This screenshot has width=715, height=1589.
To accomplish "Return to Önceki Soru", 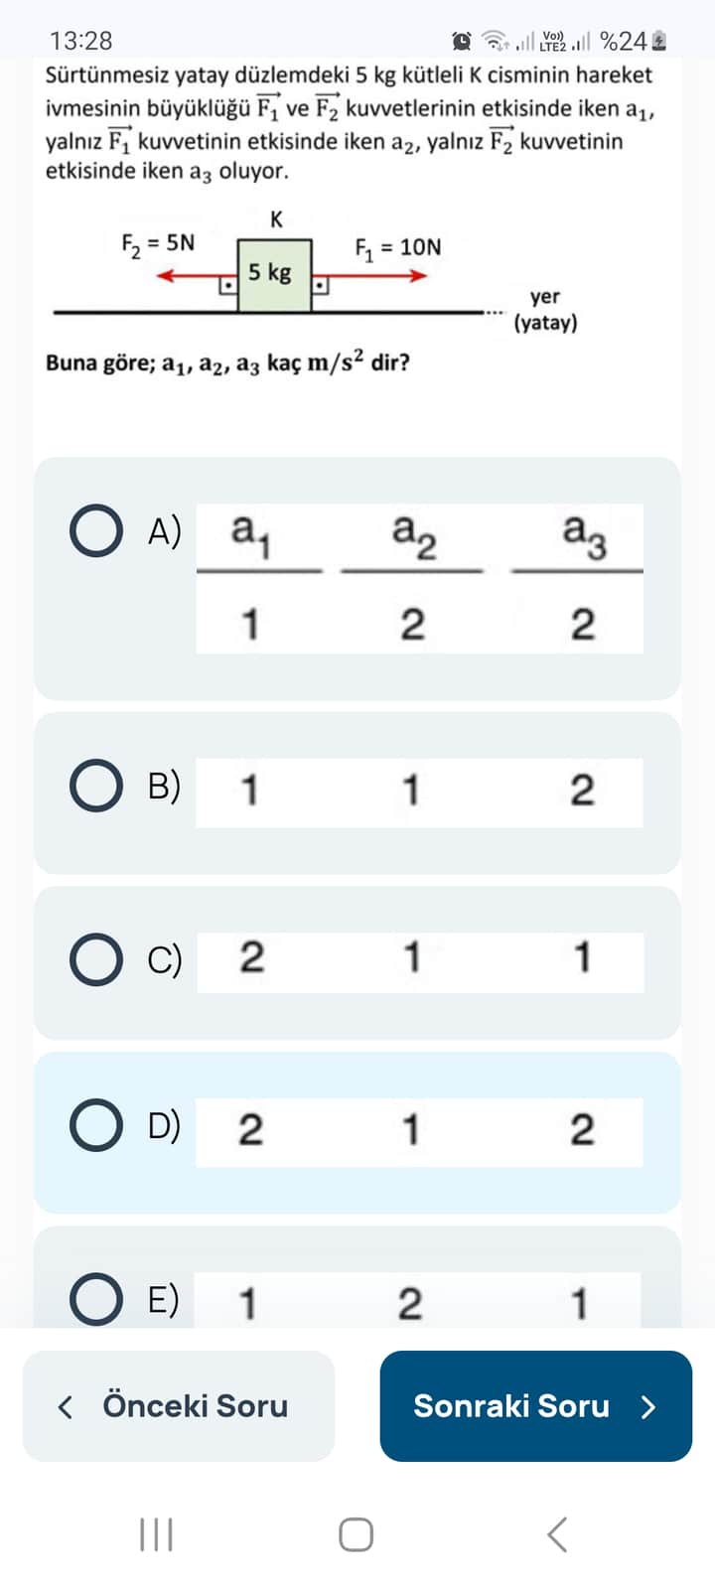I will [179, 1405].
